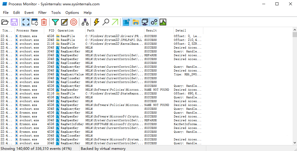The image size is (297, 151).
Task: Click the 'Backed by virtual memory' status text
Action: pyautogui.click(x=103, y=149)
